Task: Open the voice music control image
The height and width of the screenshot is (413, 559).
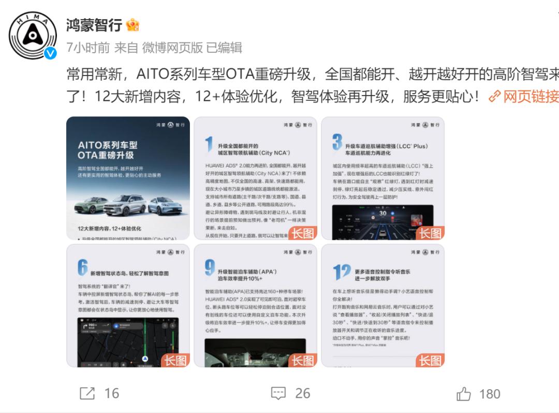Action: [x=383, y=305]
